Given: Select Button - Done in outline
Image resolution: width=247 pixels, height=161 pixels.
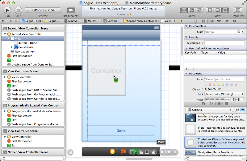Looking at the screenshot, I should (x=27, y=43).
